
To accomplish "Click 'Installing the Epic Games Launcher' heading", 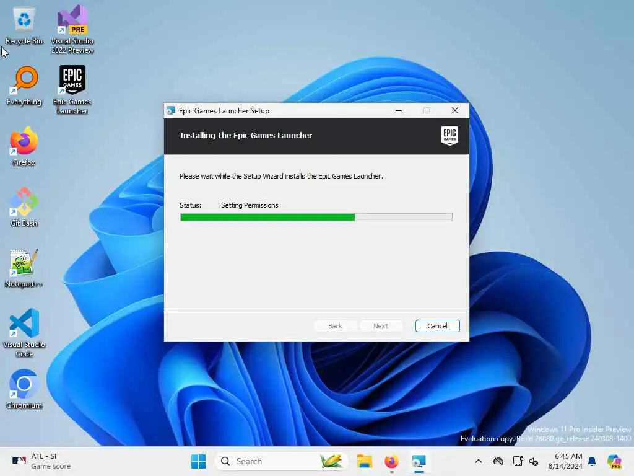I will tap(246, 135).
